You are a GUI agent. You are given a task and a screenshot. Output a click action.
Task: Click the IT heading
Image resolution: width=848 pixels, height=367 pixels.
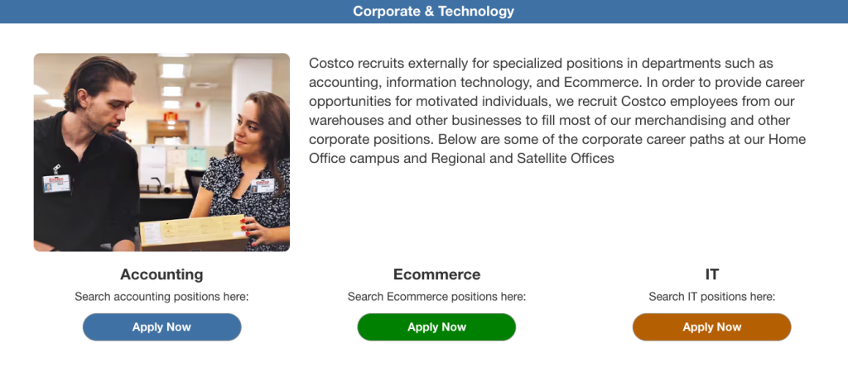point(711,274)
